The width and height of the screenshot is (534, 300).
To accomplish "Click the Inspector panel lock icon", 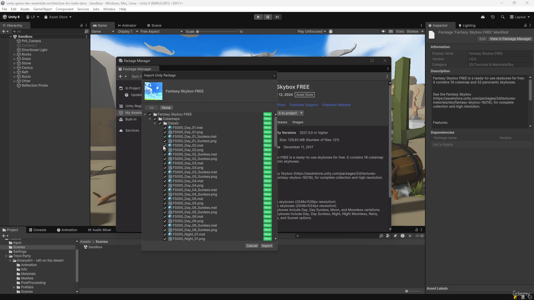I will (525, 25).
